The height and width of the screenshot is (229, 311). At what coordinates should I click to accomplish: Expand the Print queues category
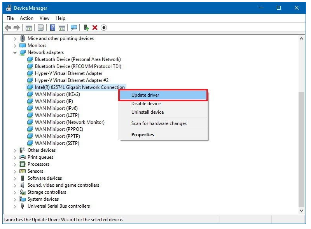click(15, 158)
